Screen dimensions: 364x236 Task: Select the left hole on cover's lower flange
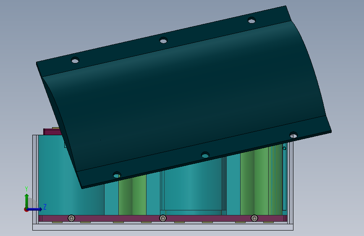click(x=117, y=175)
